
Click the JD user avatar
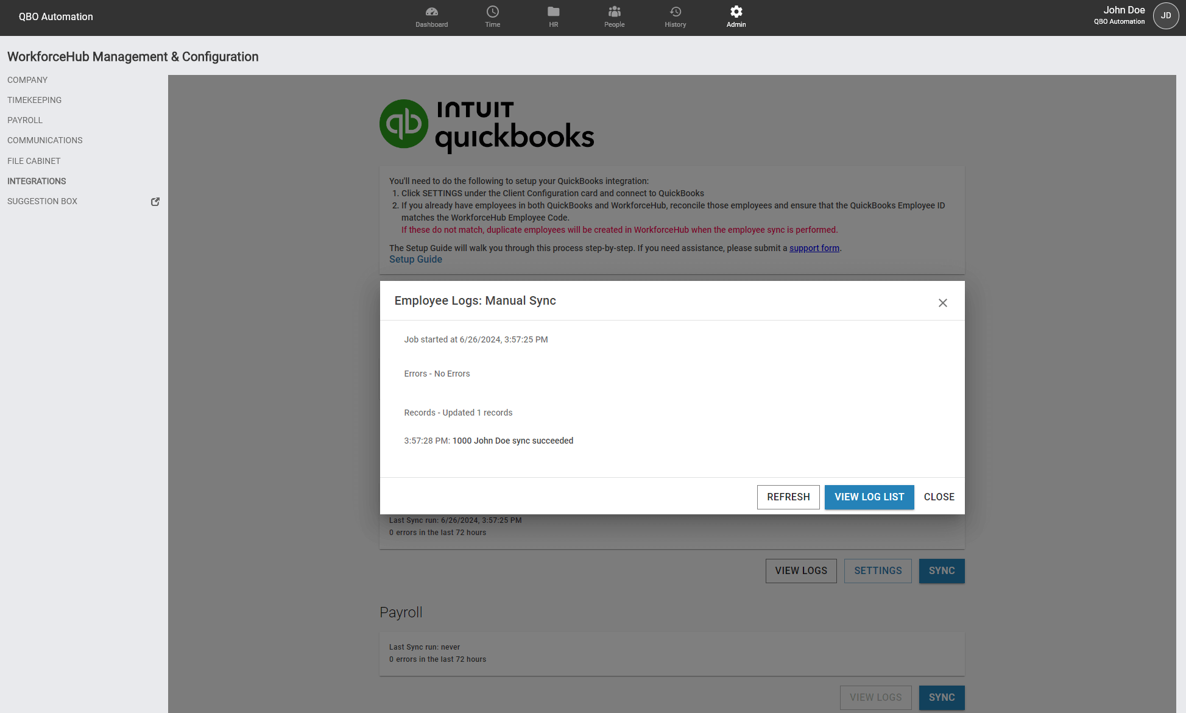[x=1165, y=16]
